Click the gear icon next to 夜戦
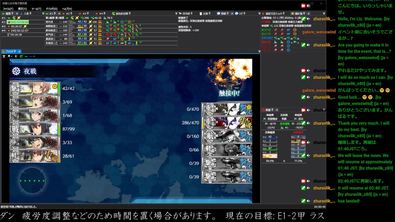This screenshot has height=222, width=395. pyautogui.click(x=16, y=71)
